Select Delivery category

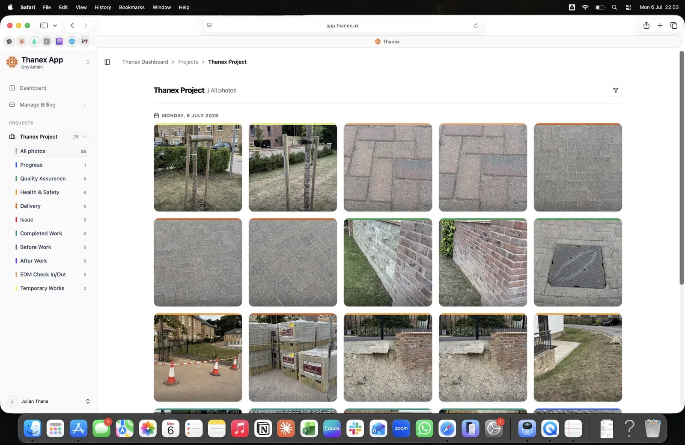click(50, 206)
